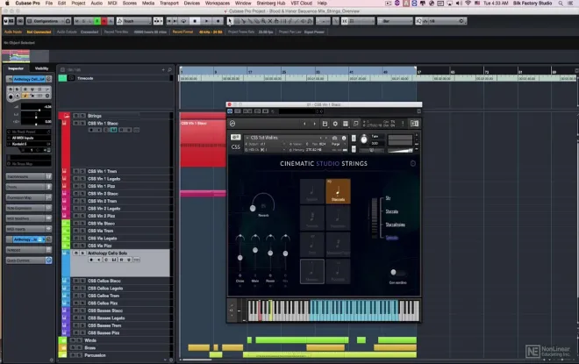Solo the CSS Vla Pizz track
579x364 pixels.
[82, 246]
